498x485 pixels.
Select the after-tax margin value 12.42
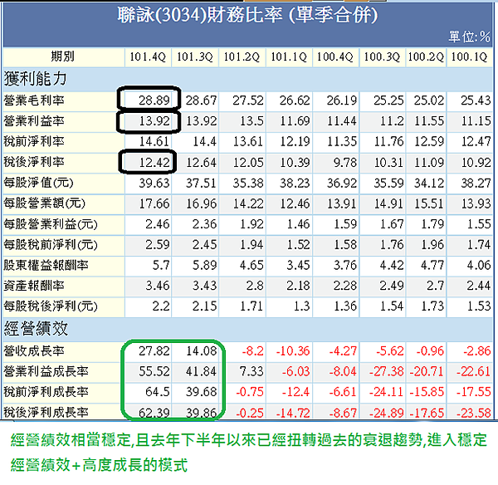pos(154,163)
